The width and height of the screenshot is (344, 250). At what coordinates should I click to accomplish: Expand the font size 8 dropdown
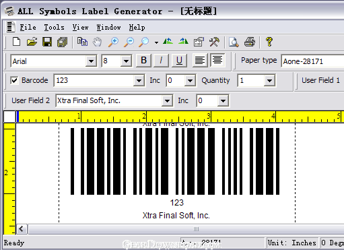coord(126,61)
